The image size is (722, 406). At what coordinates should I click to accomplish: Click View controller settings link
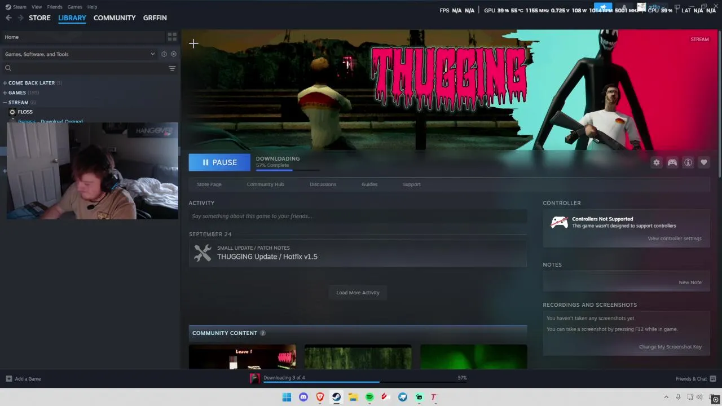point(675,239)
